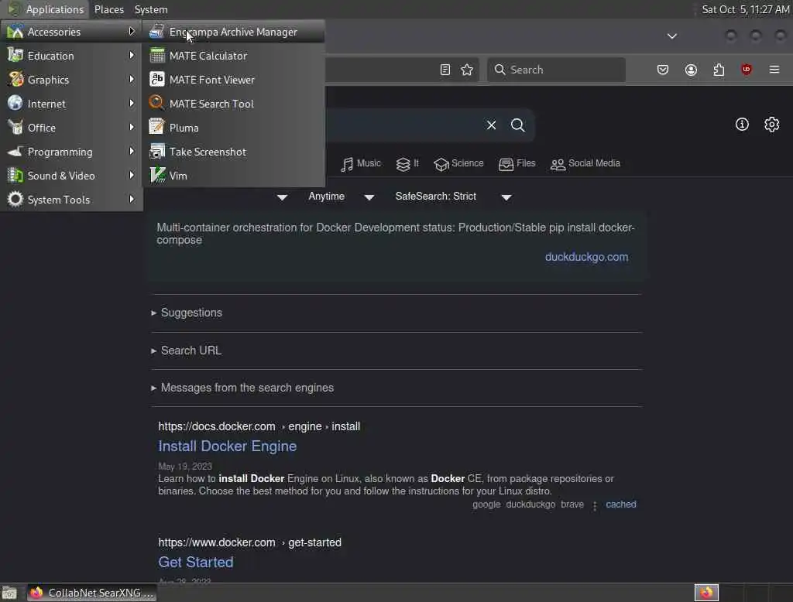Open MATE Font Viewer
793x602 pixels.
234,80
